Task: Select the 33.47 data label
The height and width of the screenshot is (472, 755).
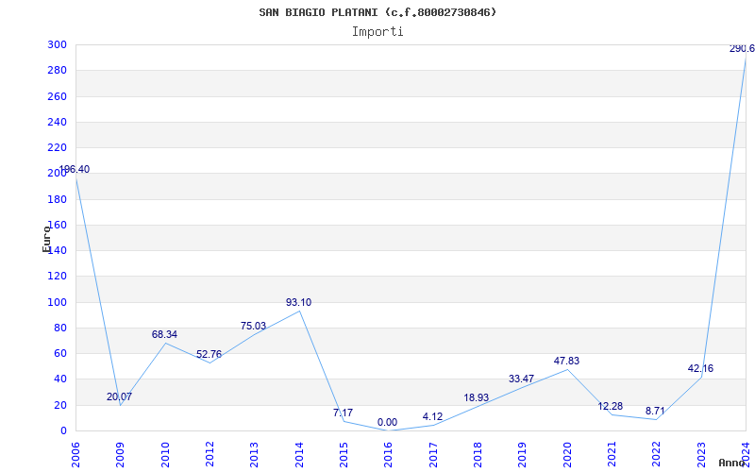Action: tap(522, 379)
